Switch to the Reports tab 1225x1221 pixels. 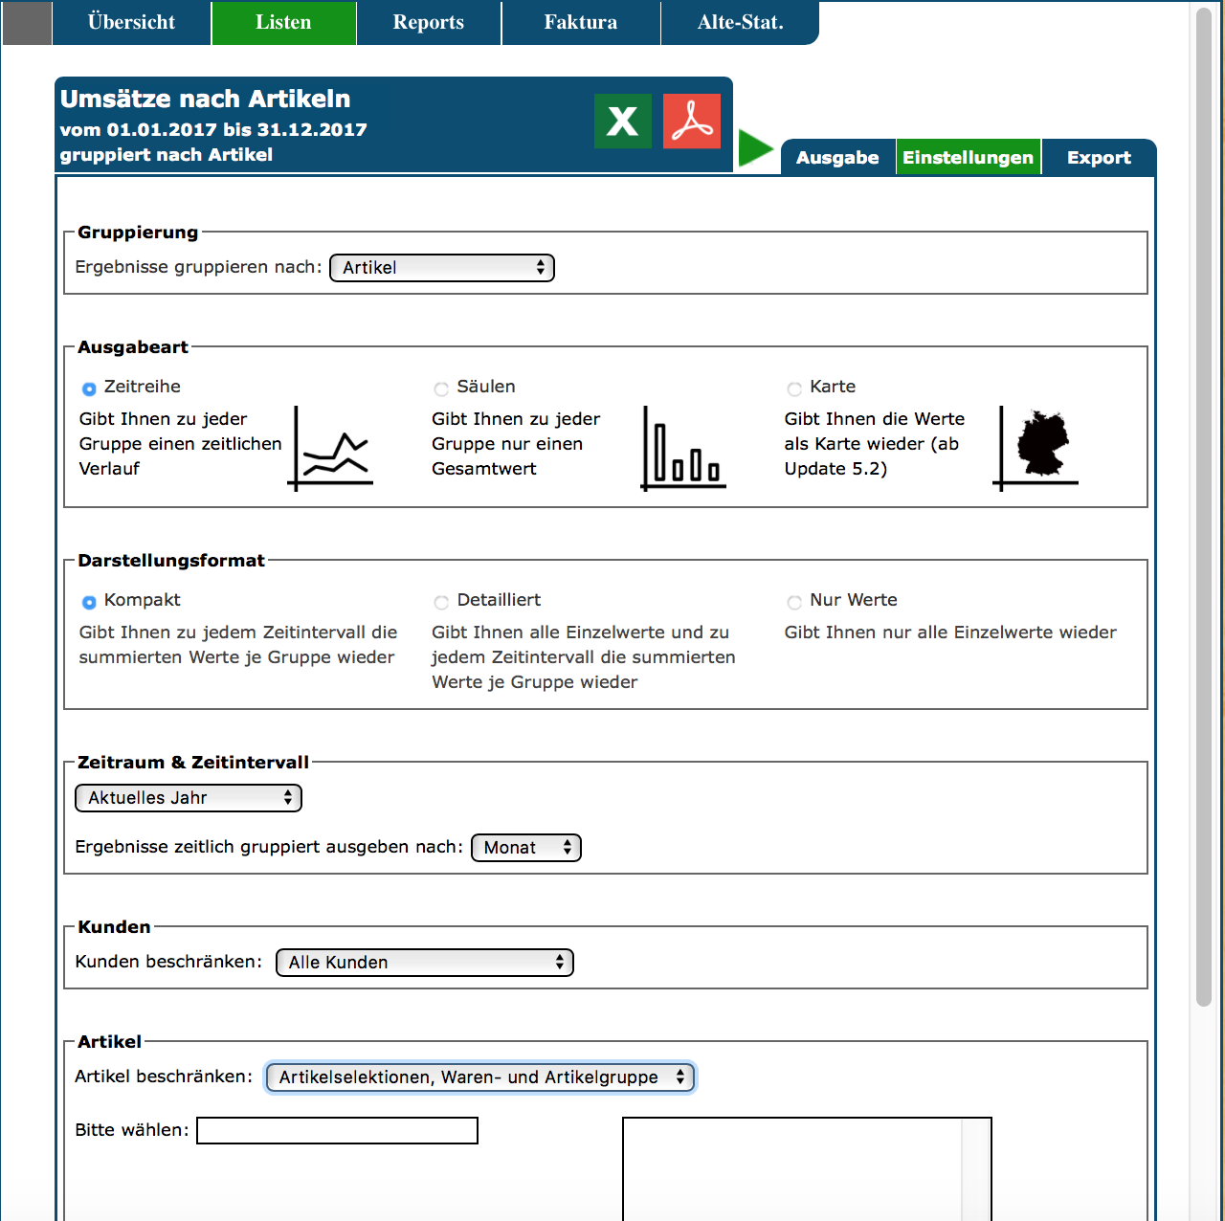click(428, 23)
